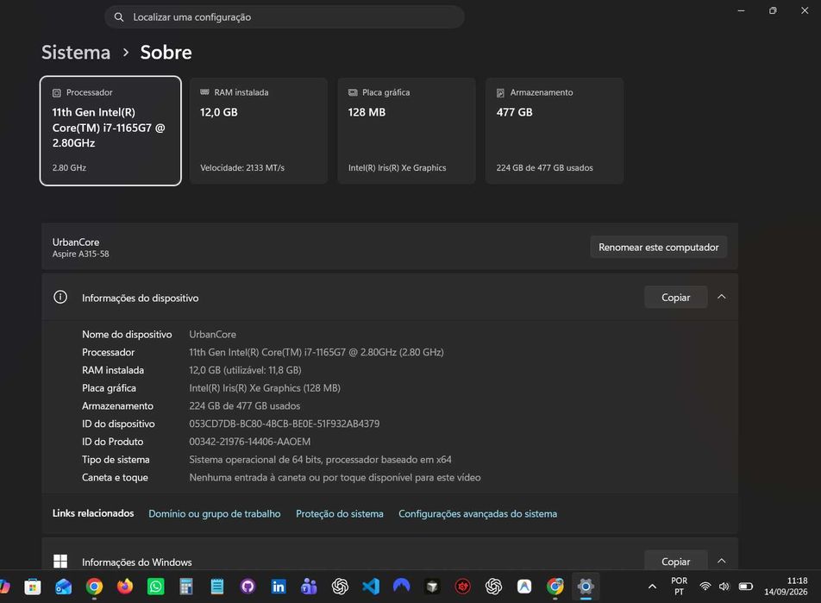Viewport: 821px width, 603px height.
Task: Click the Renomear este computador button
Action: point(659,248)
